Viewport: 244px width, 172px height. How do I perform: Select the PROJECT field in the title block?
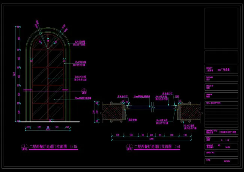pos(221,69)
